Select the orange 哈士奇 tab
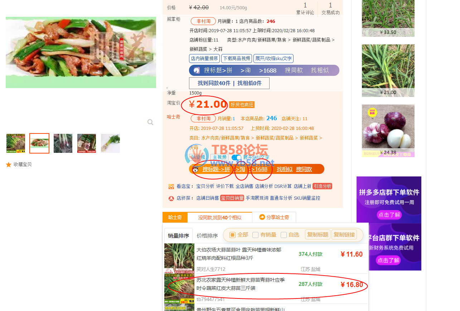 point(175,217)
